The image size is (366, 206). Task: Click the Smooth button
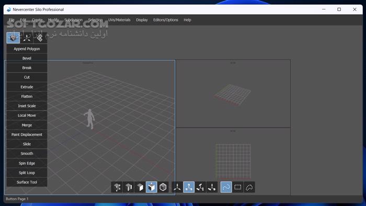pos(27,154)
